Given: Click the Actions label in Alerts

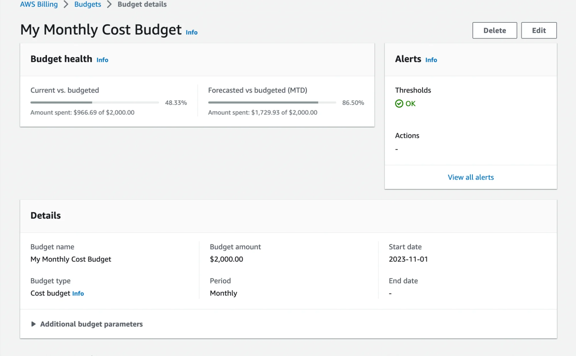Looking at the screenshot, I should click(407, 135).
